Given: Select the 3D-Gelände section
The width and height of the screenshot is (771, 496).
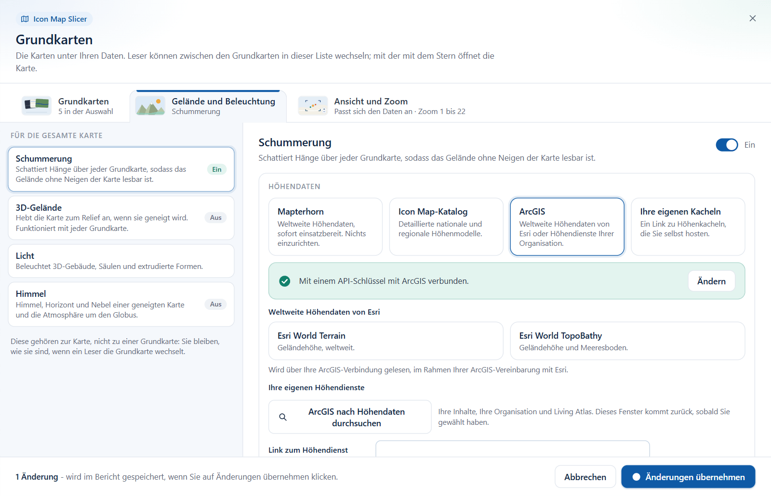Looking at the screenshot, I should (x=121, y=218).
